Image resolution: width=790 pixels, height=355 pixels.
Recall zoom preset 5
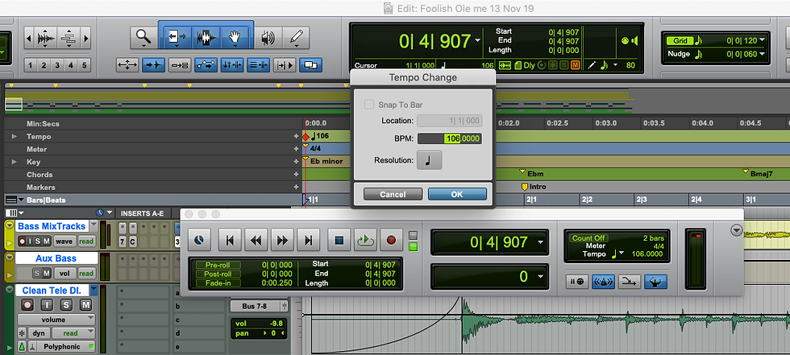click(84, 65)
